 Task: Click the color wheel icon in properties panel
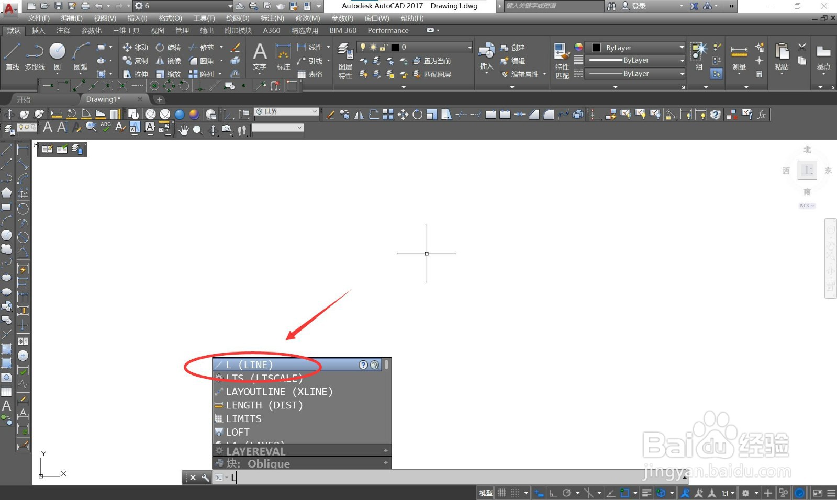pos(578,47)
